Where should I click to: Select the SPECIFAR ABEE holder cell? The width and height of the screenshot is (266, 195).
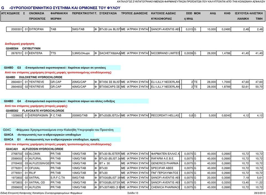coord(165,168)
